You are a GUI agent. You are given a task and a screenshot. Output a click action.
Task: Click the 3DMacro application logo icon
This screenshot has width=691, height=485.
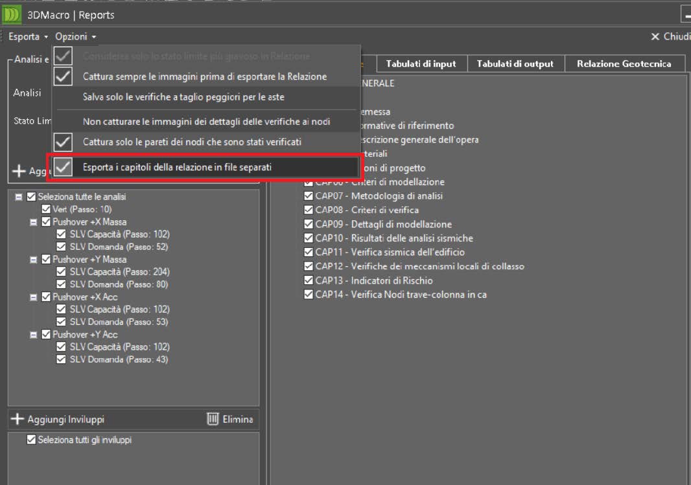click(x=12, y=14)
